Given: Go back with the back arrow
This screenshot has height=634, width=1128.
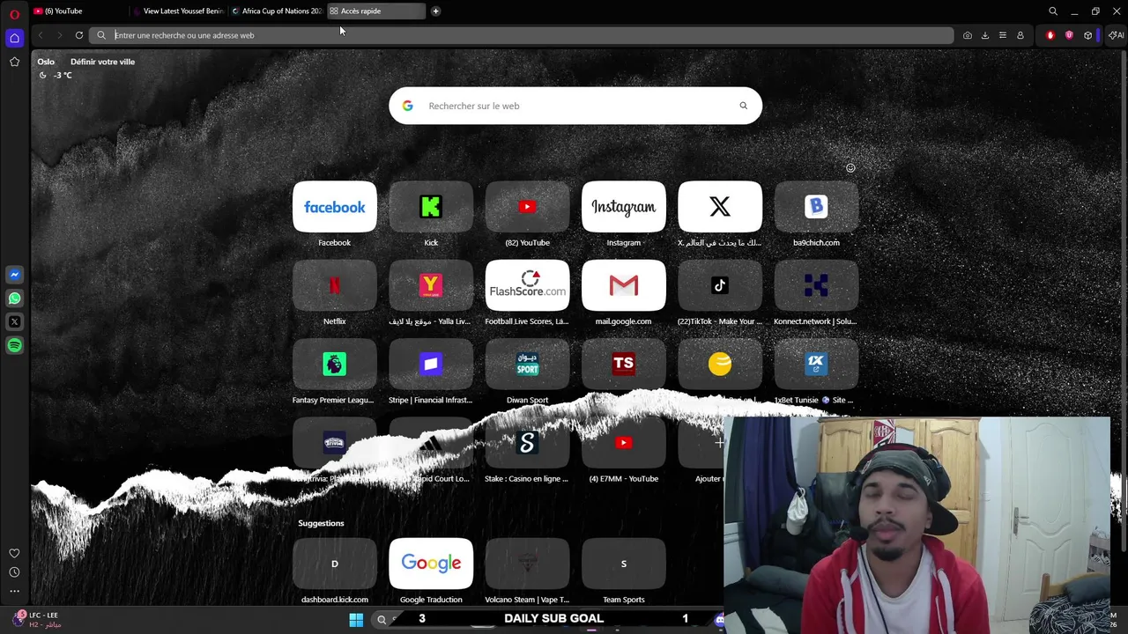Looking at the screenshot, I should click(x=41, y=35).
